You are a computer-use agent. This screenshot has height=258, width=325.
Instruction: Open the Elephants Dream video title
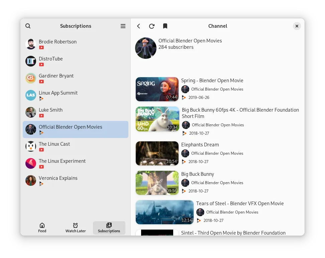point(200,145)
